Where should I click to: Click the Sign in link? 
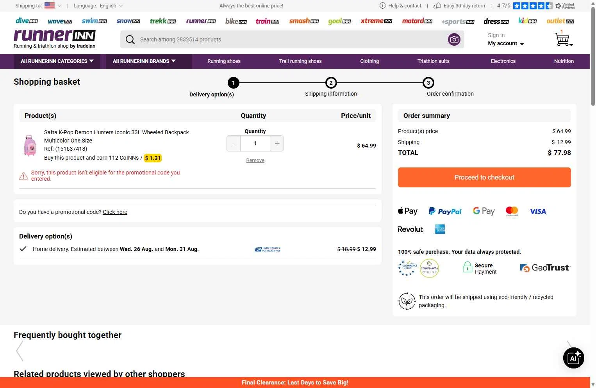pos(496,35)
